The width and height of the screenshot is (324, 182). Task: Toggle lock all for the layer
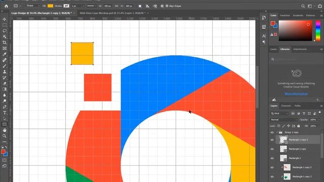click(299, 126)
